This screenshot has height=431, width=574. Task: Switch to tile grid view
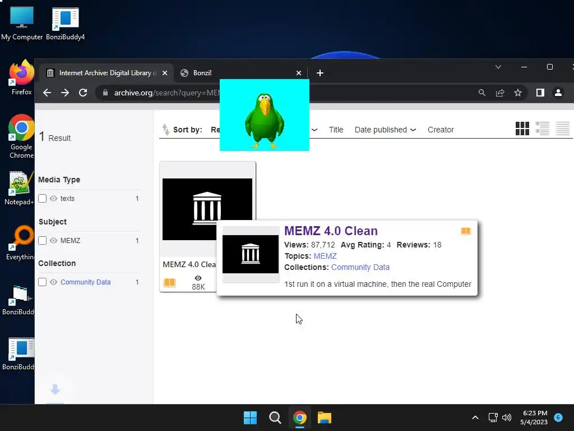(x=522, y=129)
